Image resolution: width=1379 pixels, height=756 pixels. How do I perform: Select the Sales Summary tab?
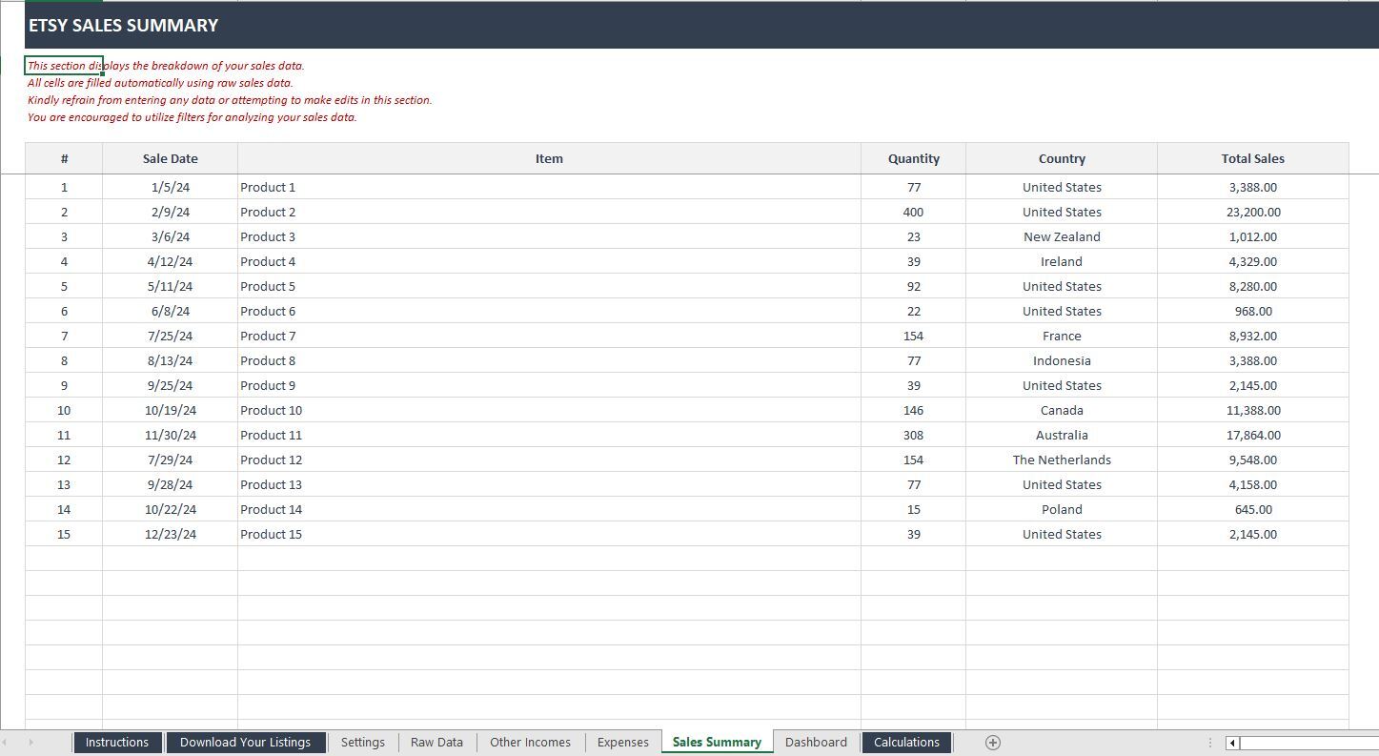[x=717, y=743]
